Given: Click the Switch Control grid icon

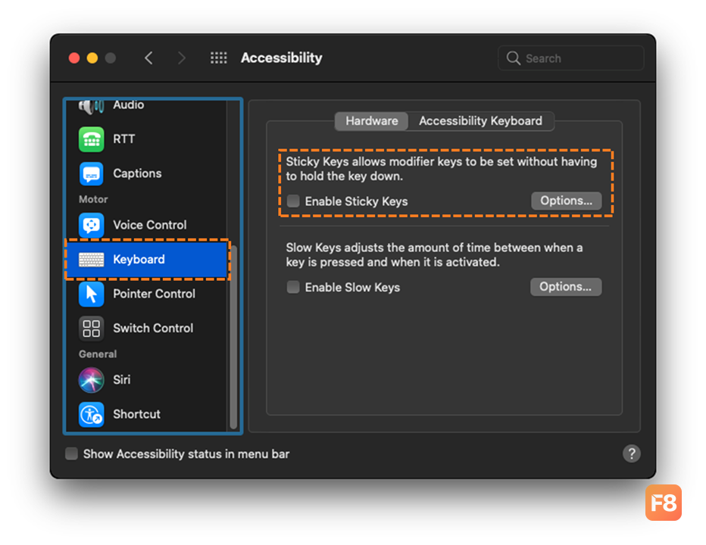Looking at the screenshot, I should tap(92, 329).
